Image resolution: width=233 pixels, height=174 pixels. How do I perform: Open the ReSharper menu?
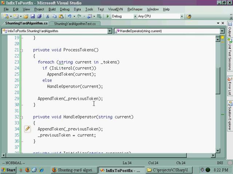point(135,9)
